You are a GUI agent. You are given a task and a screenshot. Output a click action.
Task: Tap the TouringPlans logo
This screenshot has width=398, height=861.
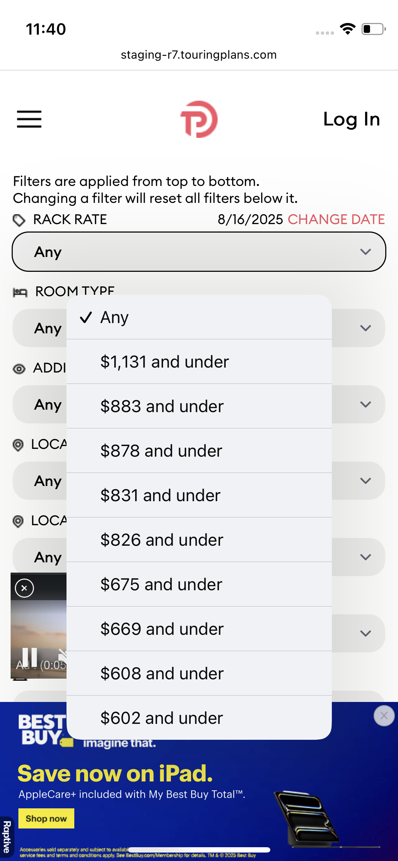click(x=199, y=119)
